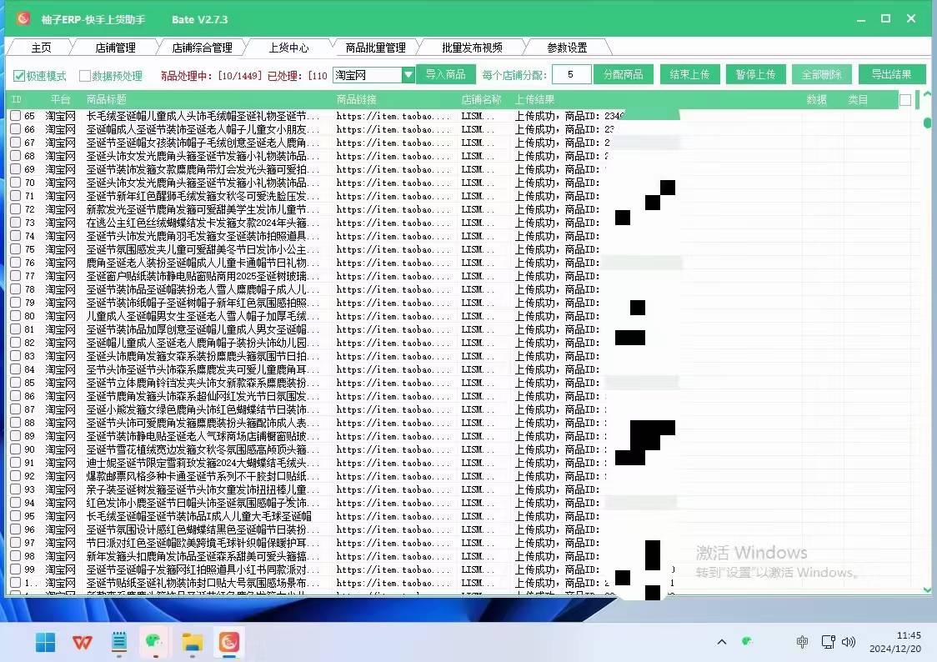The height and width of the screenshot is (662, 937).
Task: Click the 每个店铺分配 number field
Action: (571, 74)
